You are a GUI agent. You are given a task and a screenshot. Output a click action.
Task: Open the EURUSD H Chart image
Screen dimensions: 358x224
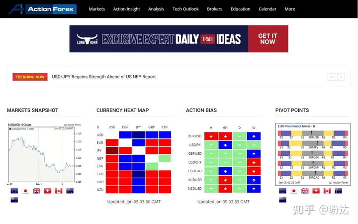45,154
